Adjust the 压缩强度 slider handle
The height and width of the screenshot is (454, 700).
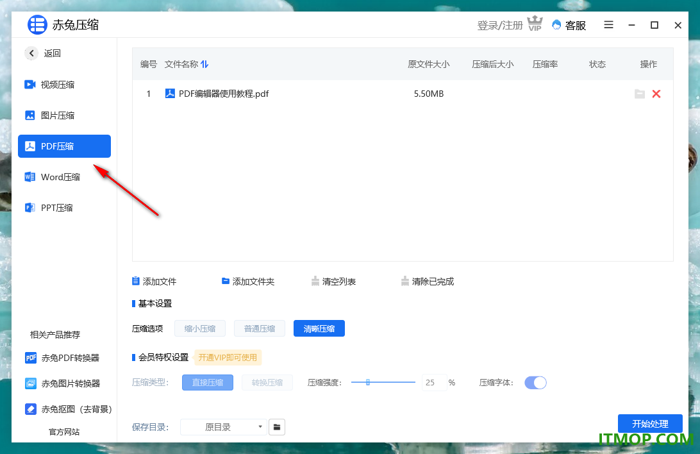[x=368, y=382]
